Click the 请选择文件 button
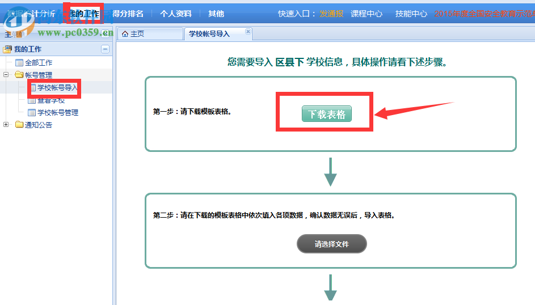Image resolution: width=535 pixels, height=305 pixels. [x=332, y=244]
